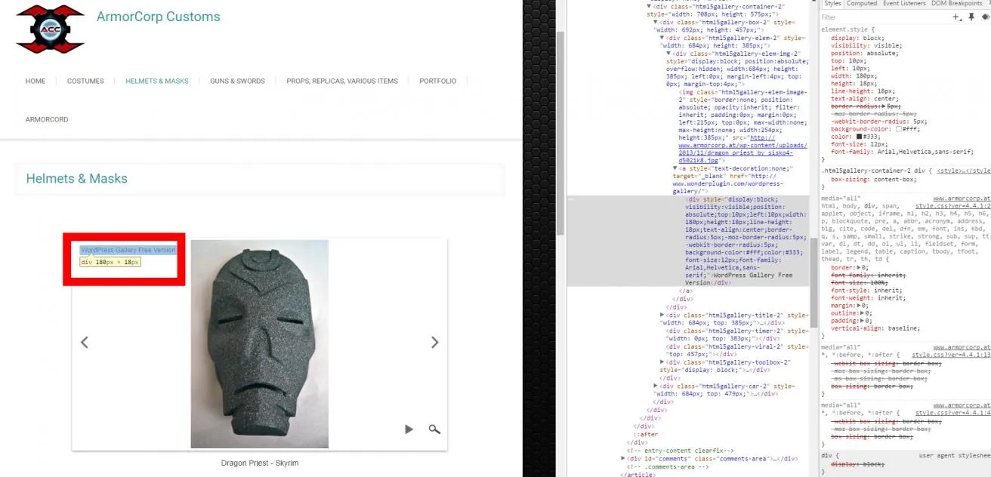Expand the comments-area div node

(623, 458)
